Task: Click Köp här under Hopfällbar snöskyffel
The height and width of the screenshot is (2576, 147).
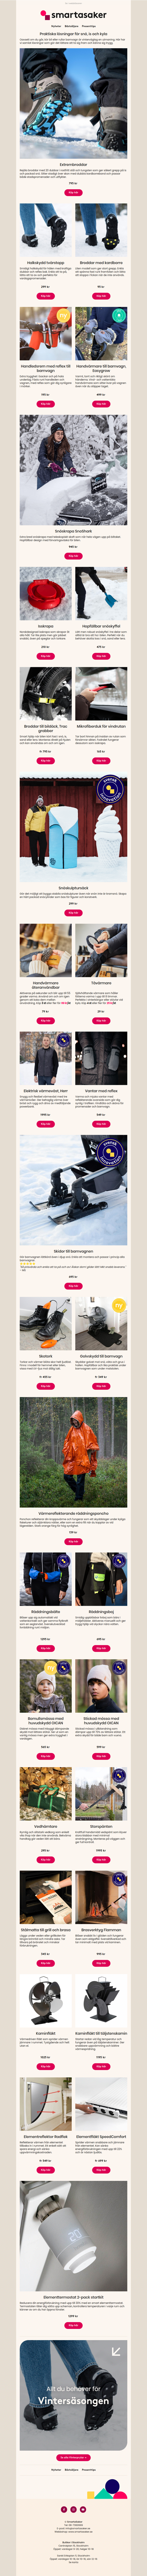Action: coord(101,656)
